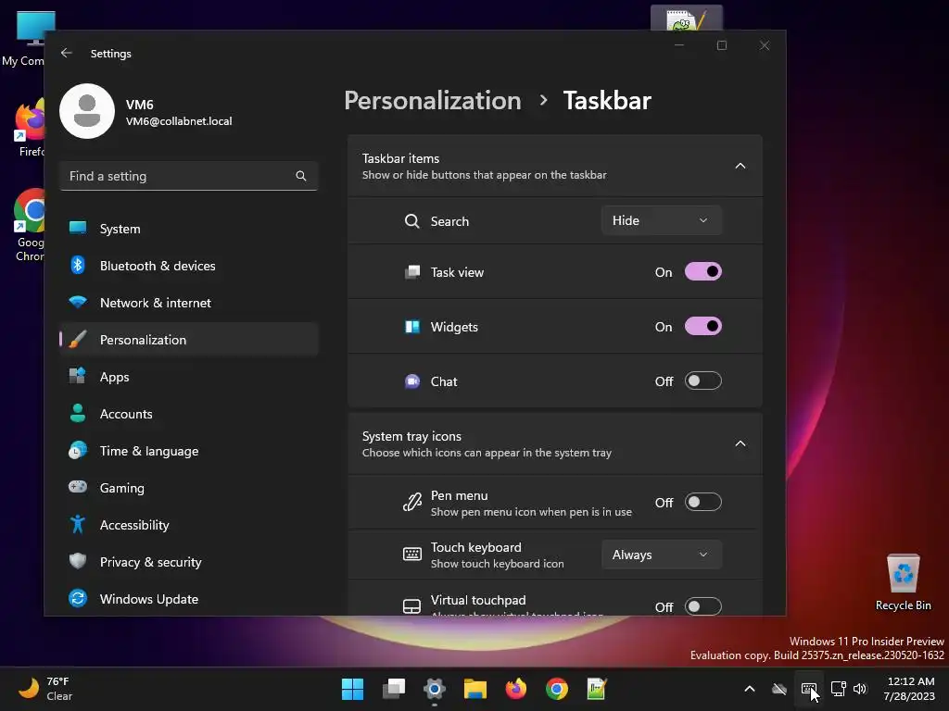The width and height of the screenshot is (949, 711).
Task: Click the Taskbar page heading
Action: click(x=607, y=100)
